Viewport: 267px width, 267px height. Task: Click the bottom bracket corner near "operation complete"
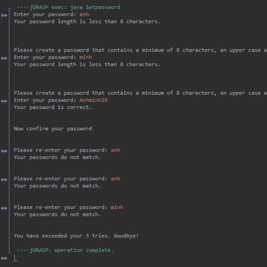(x=10, y=252)
